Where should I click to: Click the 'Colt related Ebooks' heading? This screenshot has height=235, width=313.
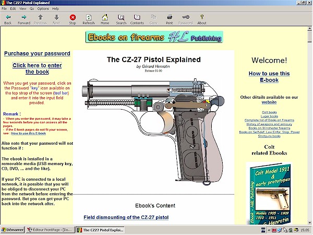coord(269,150)
